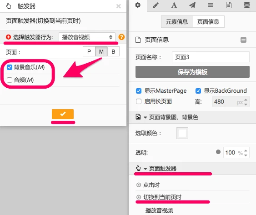The image size is (256, 215).
Task: Check the 音频(M) checkbox
Action: click(x=10, y=80)
